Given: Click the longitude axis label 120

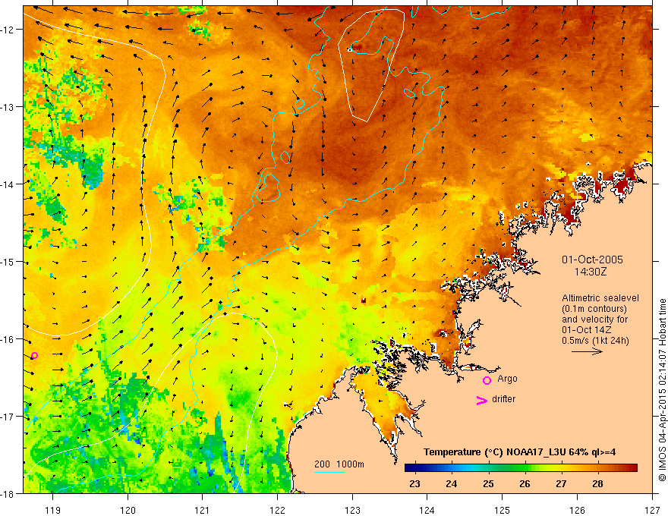Looking at the screenshot, I should tap(128, 510).
